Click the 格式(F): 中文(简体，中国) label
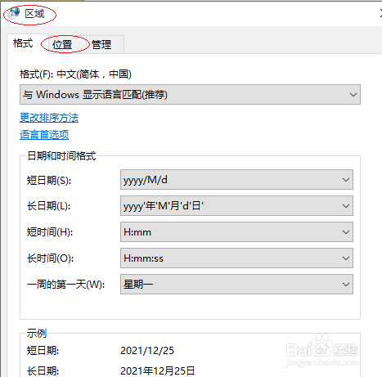Viewport: 382px width, 377px height. click(x=75, y=74)
